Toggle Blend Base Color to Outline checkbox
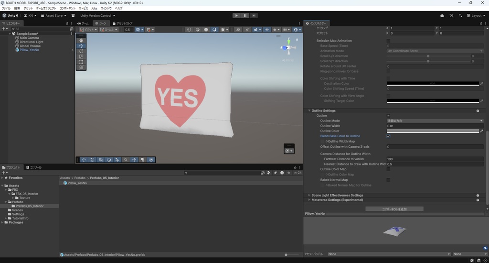The image size is (489, 263). click(388, 136)
